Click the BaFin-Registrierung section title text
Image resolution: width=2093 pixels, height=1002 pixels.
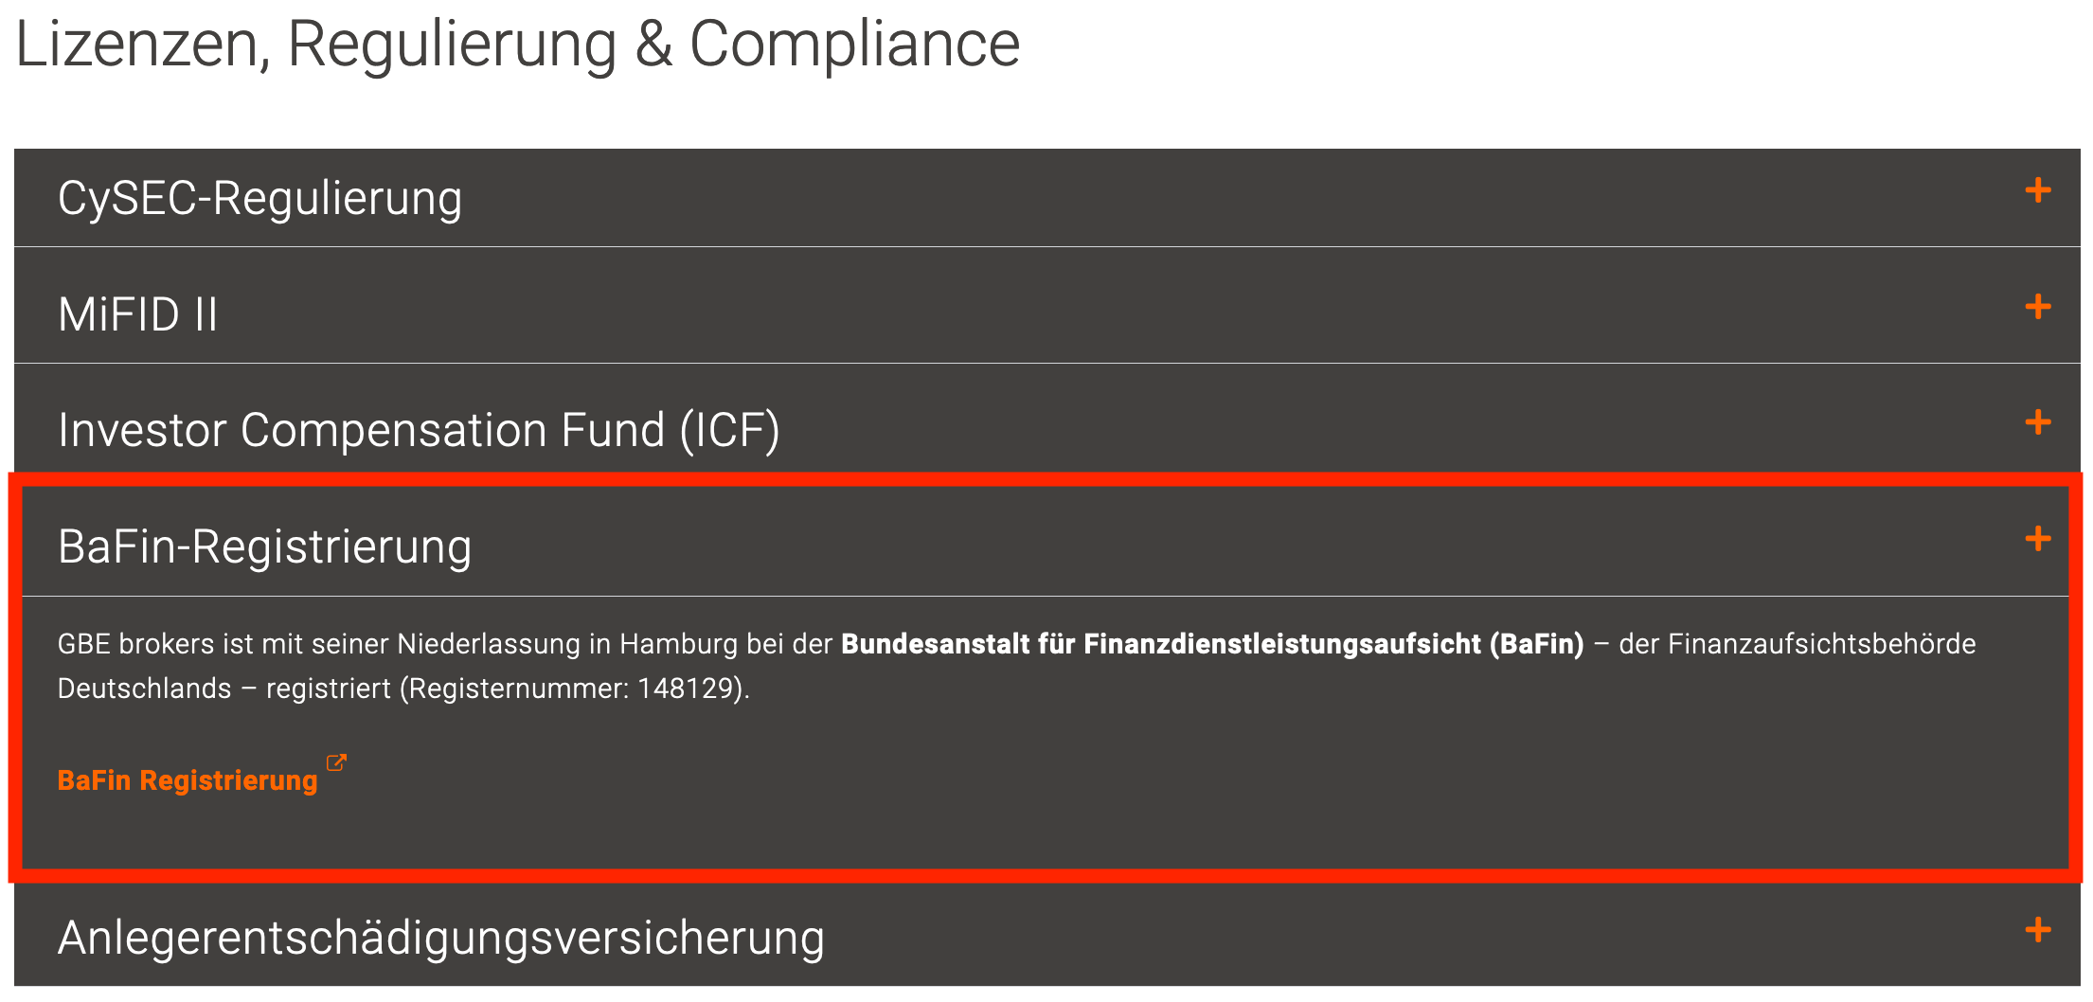pos(266,543)
